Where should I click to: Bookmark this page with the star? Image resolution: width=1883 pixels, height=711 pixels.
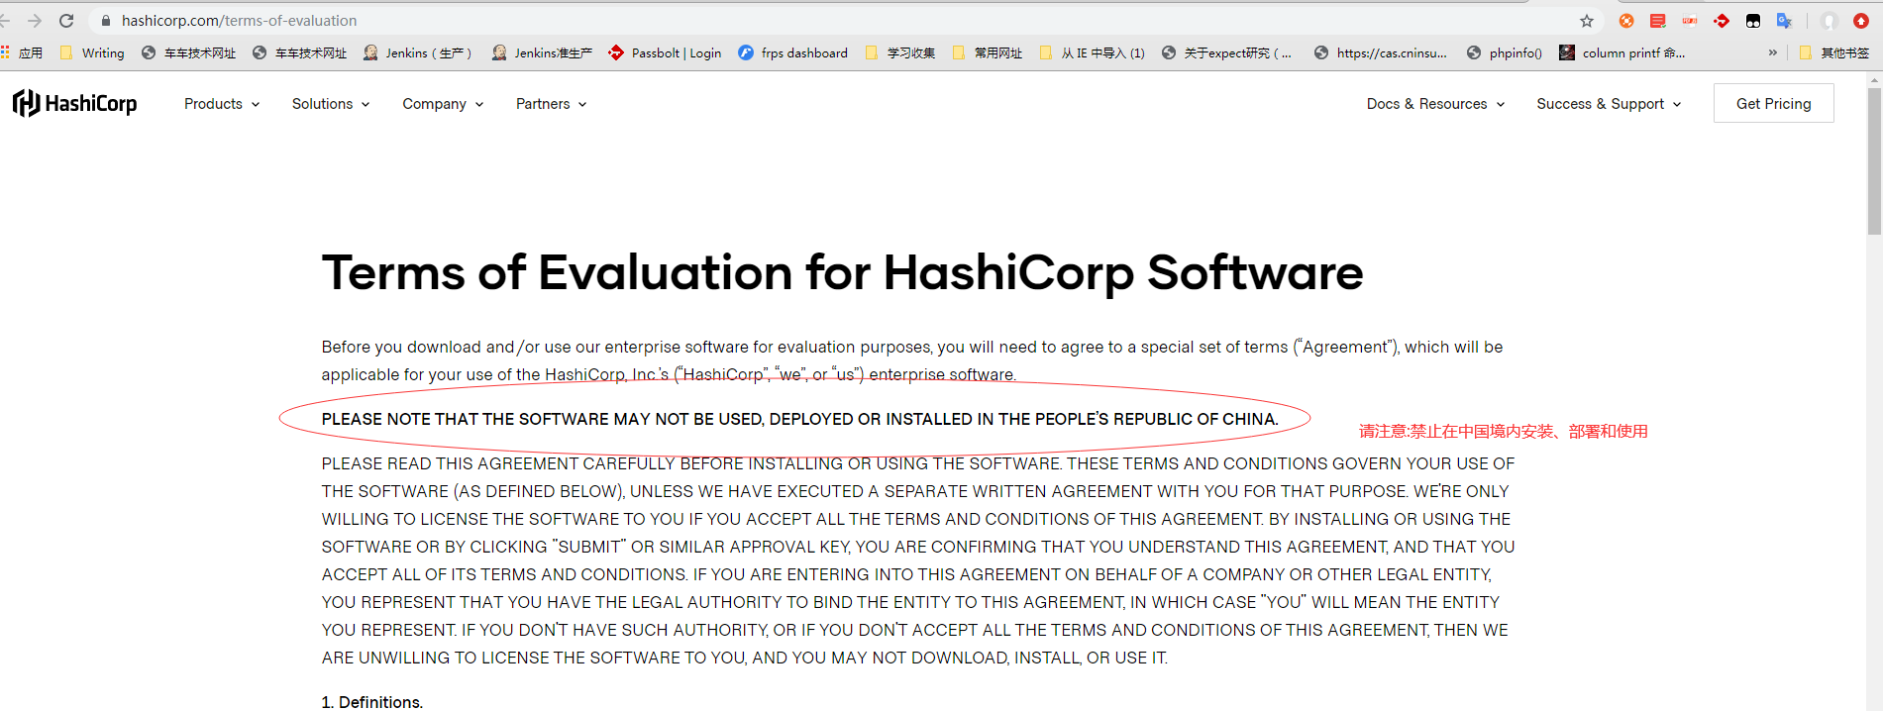tap(1587, 21)
